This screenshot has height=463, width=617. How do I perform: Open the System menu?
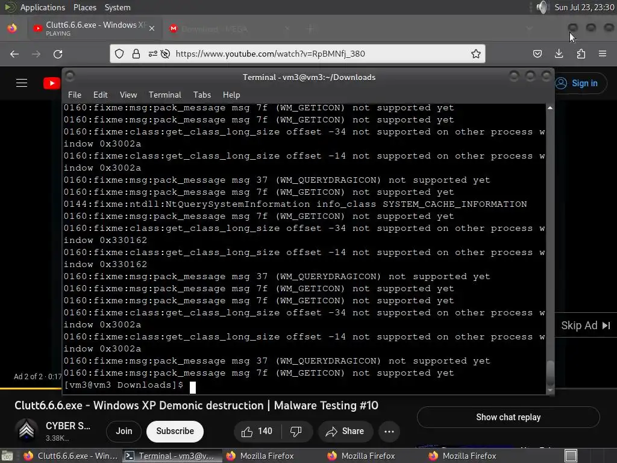[117, 7]
